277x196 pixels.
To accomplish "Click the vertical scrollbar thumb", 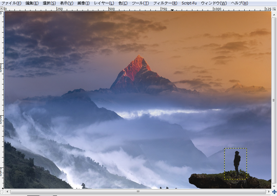I will pyautogui.click(x=274, y=100).
